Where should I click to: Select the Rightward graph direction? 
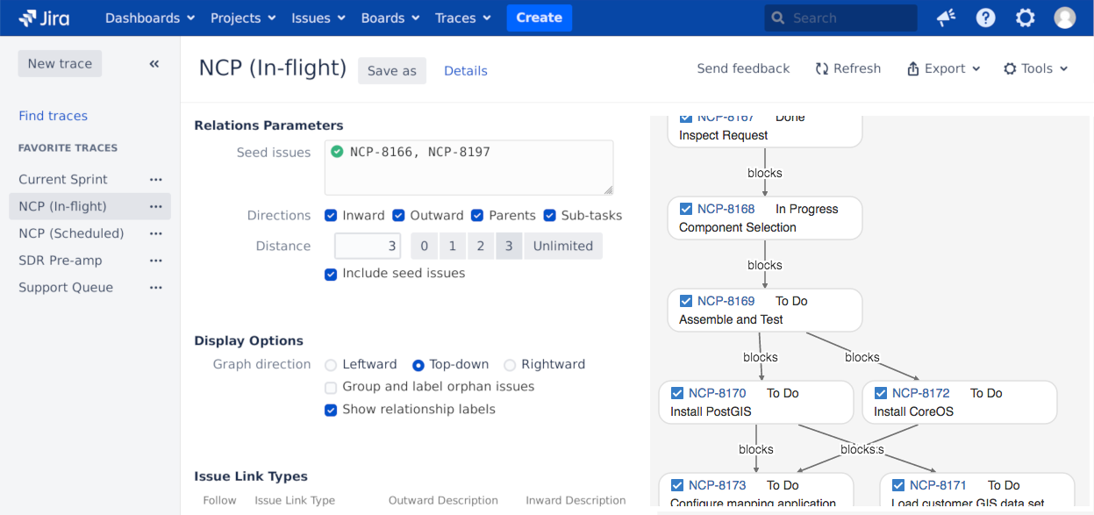pyautogui.click(x=510, y=365)
